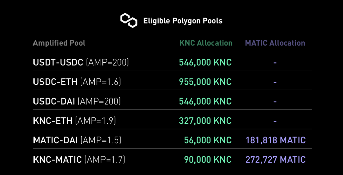This screenshot has height=175, width=343.
Task: Click the (AMP=1.7) label
Action: click(105, 160)
